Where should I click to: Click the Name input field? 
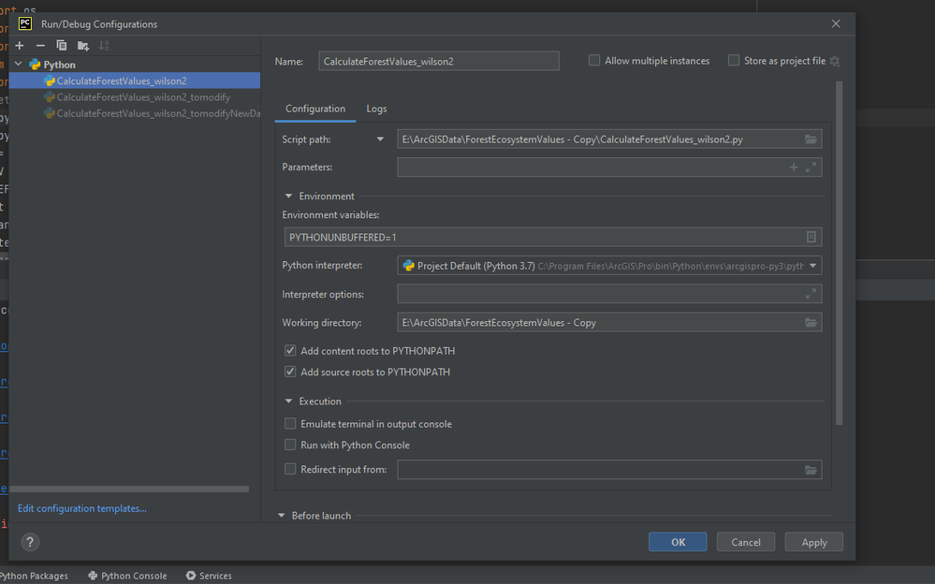pyautogui.click(x=438, y=62)
